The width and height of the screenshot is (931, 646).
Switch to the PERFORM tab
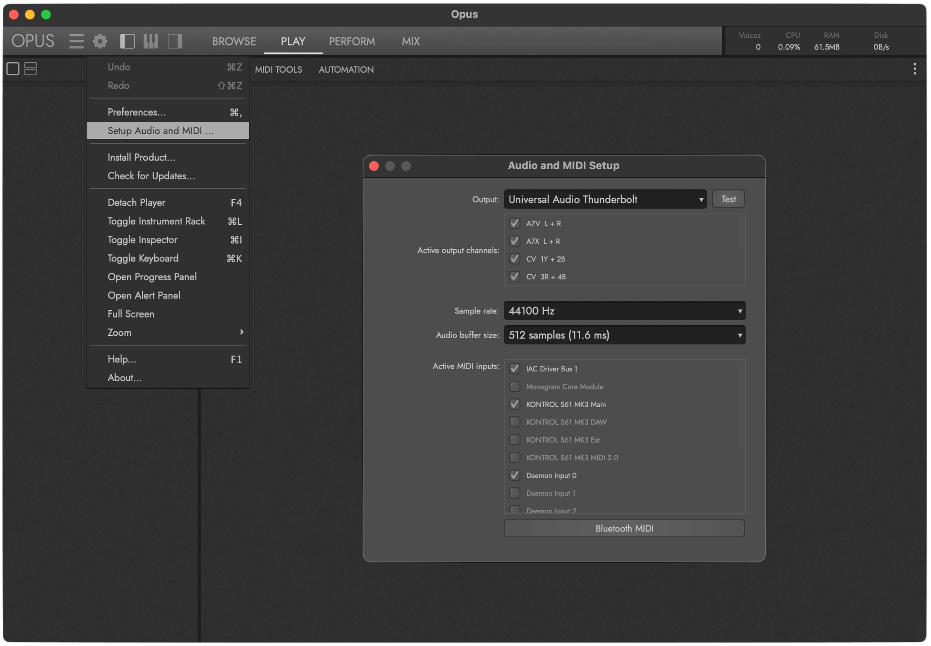pyautogui.click(x=352, y=41)
